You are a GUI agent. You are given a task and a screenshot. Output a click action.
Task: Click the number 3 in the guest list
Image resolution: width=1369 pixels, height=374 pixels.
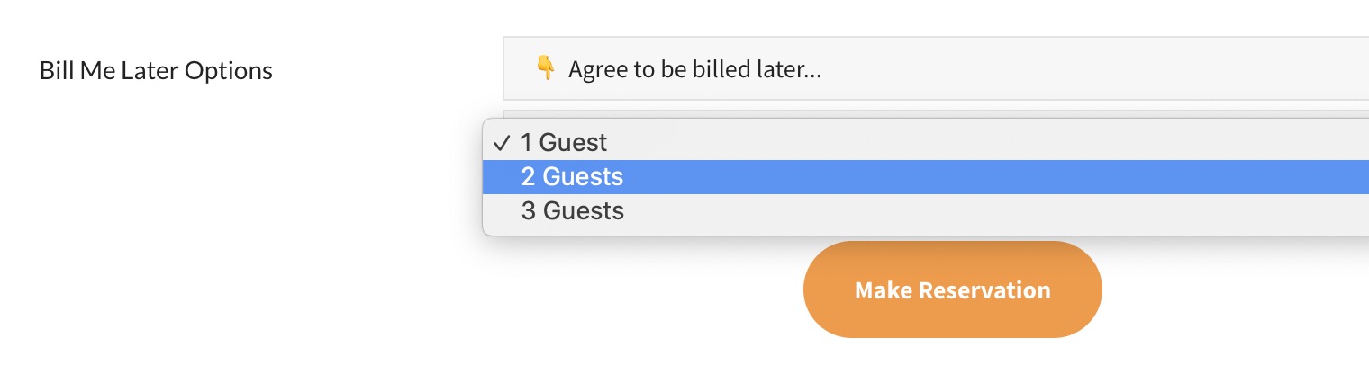click(528, 211)
